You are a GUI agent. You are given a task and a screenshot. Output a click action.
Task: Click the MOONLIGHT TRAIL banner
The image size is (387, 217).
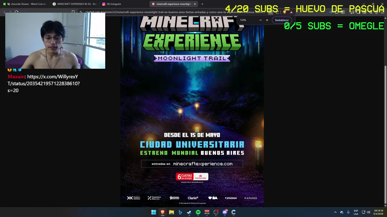(192, 58)
